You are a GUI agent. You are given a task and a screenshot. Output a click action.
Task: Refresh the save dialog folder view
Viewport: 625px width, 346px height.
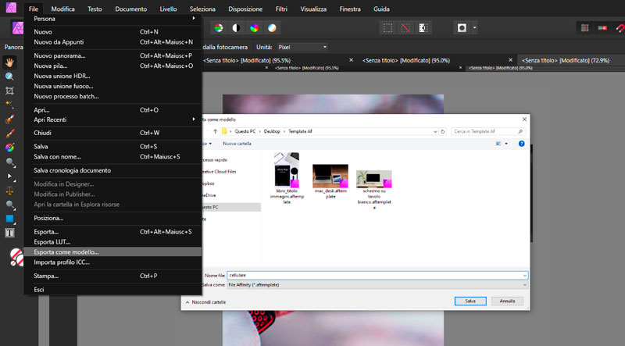[x=442, y=131]
